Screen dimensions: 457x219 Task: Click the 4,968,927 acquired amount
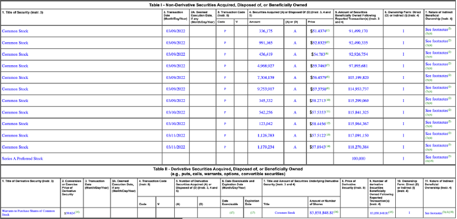click(x=265, y=66)
